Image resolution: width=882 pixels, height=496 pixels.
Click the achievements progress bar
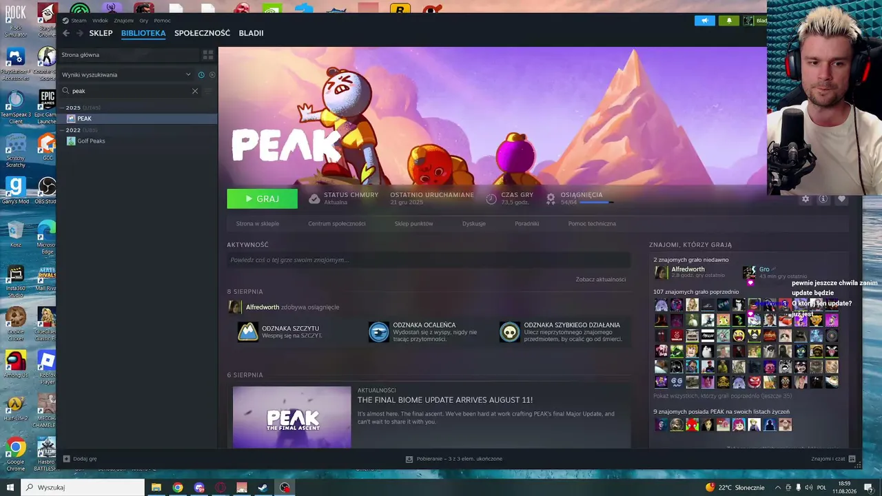596,203
